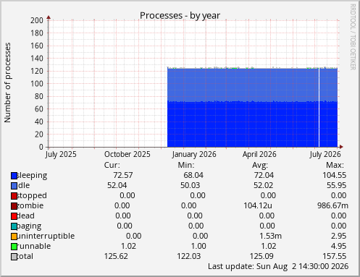Click total max value 157.55
Image resolution: width=360 pixels, height=277 pixels.
point(335,256)
